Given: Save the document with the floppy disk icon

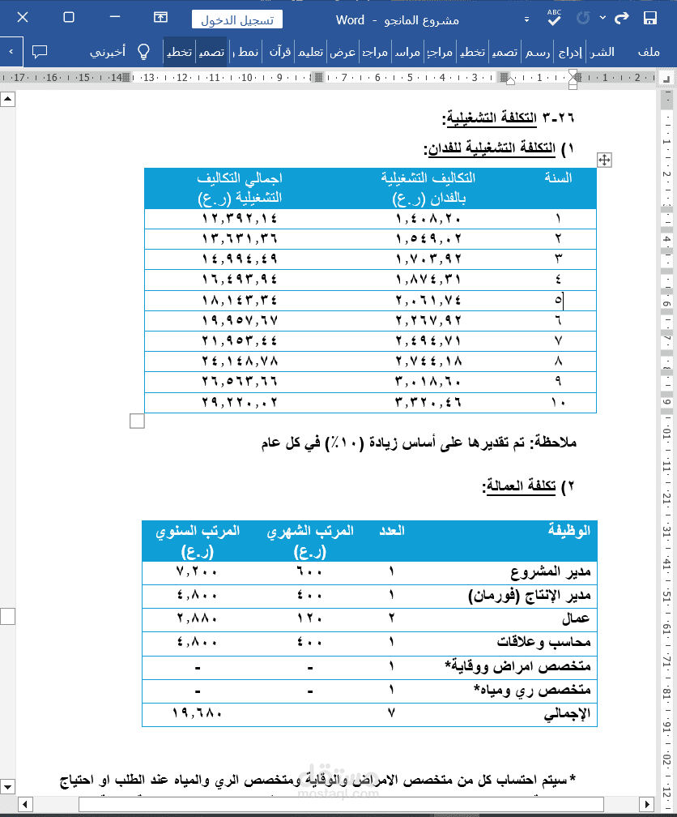Looking at the screenshot, I should [650, 19].
